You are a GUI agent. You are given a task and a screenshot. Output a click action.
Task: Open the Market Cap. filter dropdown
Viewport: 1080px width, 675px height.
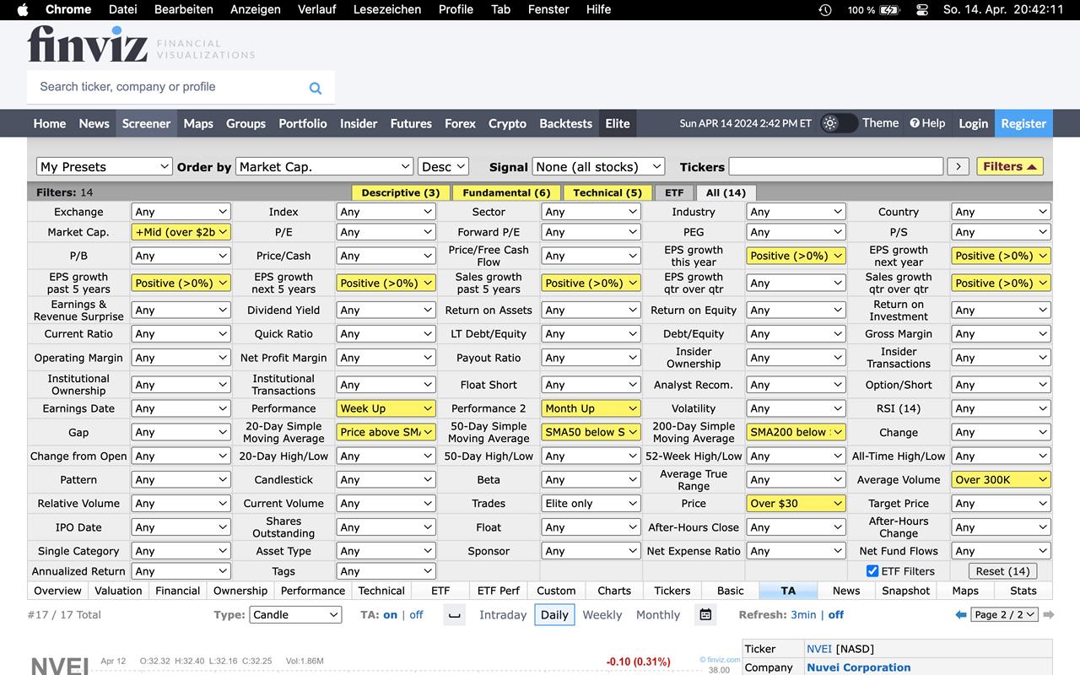[181, 232]
